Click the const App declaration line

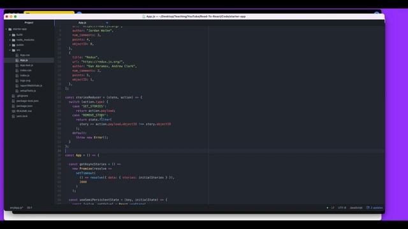82,155
